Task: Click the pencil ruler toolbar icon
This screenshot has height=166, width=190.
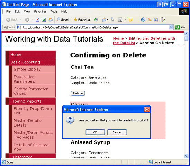Action: pos(150,19)
